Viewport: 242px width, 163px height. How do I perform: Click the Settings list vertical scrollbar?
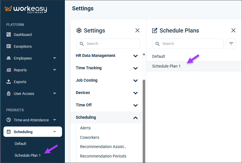coord(144,120)
